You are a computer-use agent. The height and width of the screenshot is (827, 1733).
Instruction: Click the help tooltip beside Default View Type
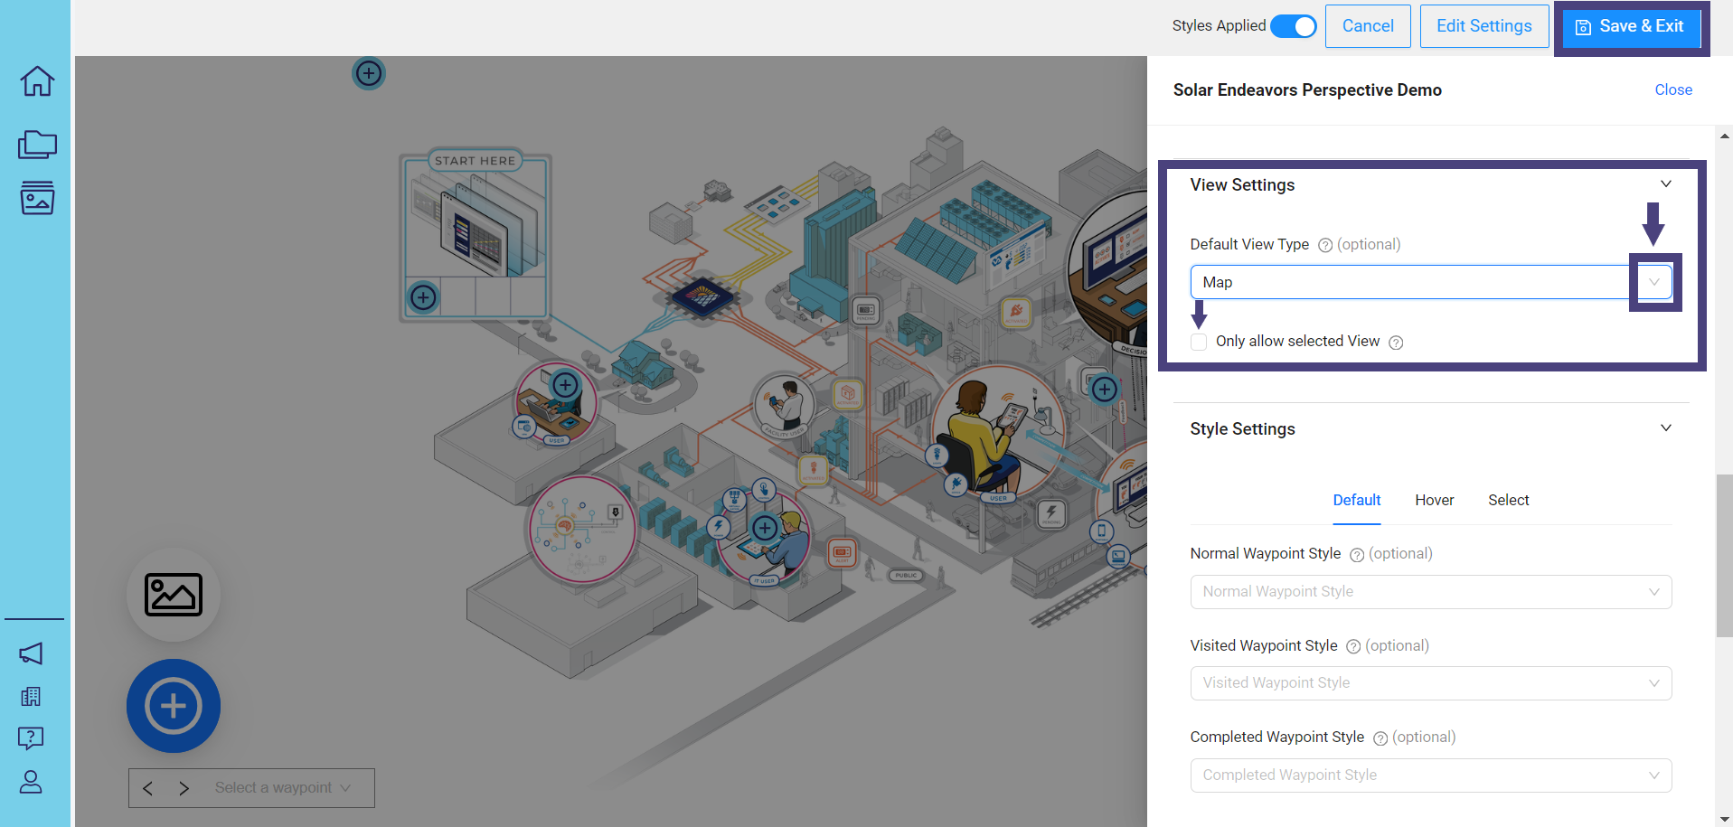(x=1324, y=244)
